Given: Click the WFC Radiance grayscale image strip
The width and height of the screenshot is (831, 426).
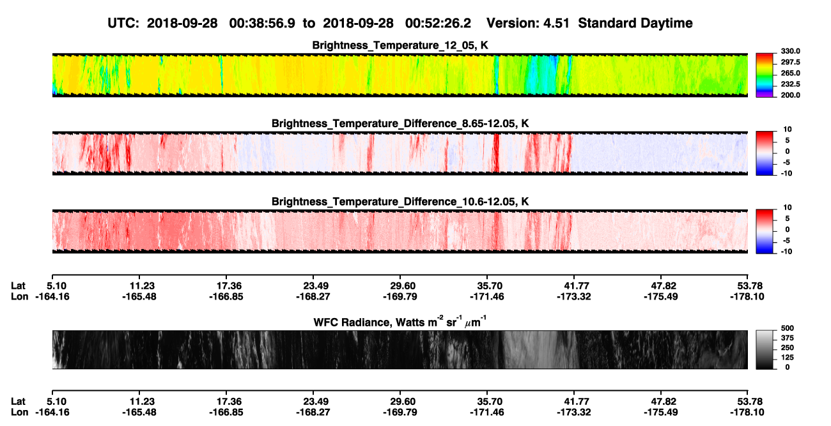Looking at the screenshot, I should click(x=400, y=349).
